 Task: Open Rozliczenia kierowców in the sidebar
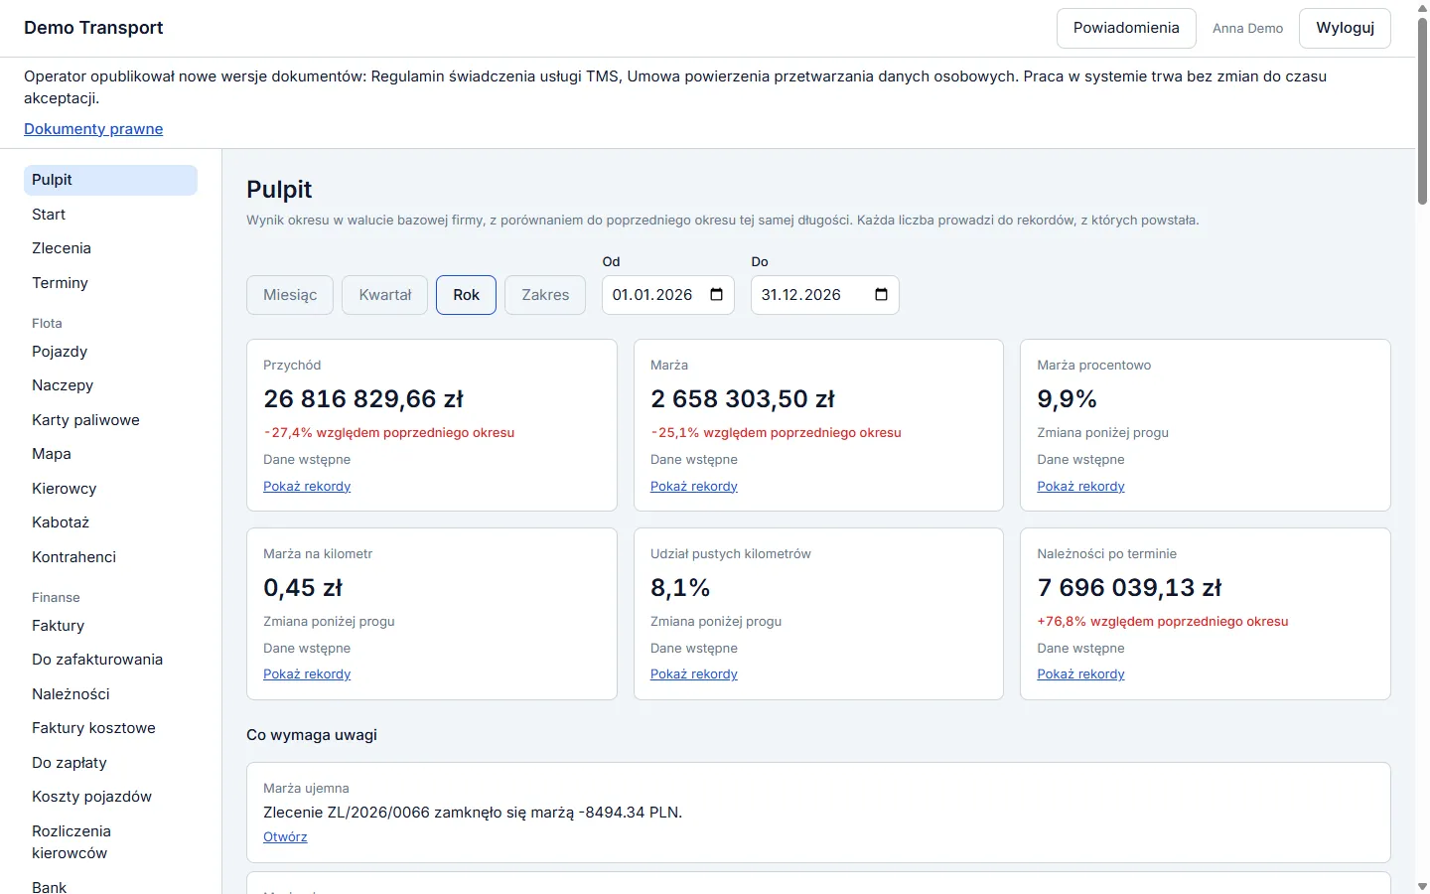[x=110, y=842]
